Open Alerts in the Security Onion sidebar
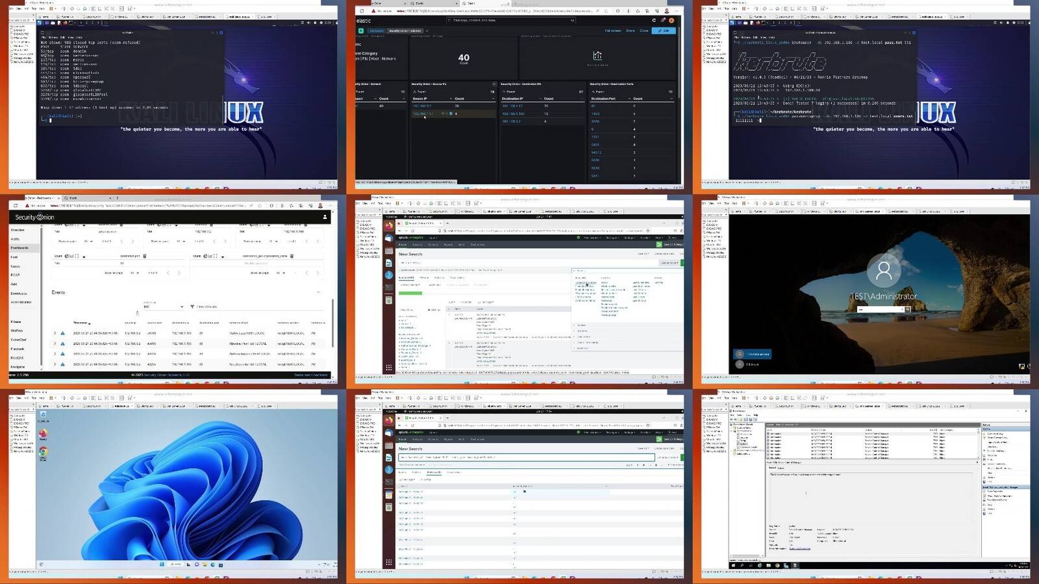The width and height of the screenshot is (1039, 584). point(15,239)
